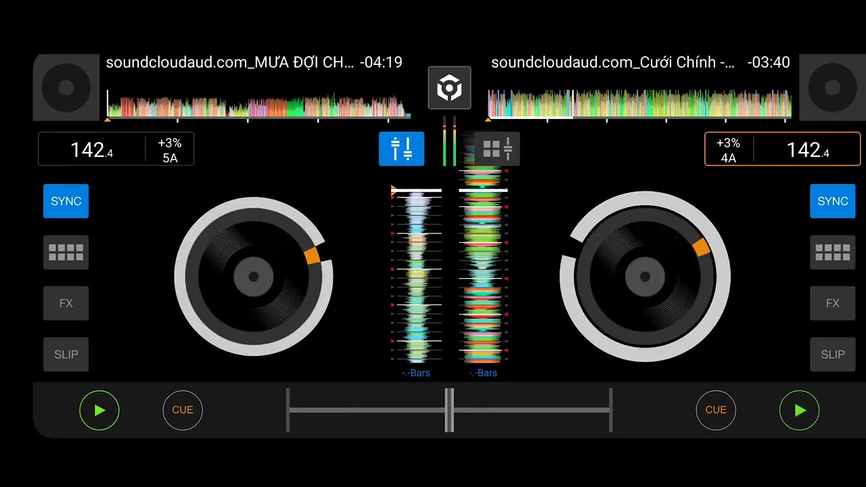Toggle SYNC on the right deck
This screenshot has width=866, height=487.
(x=833, y=201)
